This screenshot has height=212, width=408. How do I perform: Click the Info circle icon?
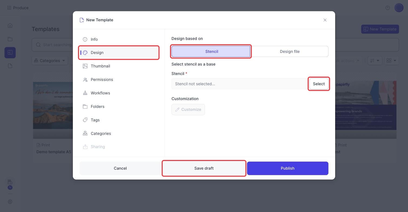pyautogui.click(x=85, y=39)
